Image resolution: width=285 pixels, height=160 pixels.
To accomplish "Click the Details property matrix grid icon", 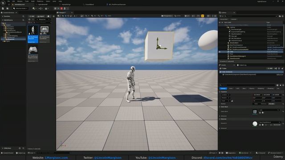I will pos(277,85).
